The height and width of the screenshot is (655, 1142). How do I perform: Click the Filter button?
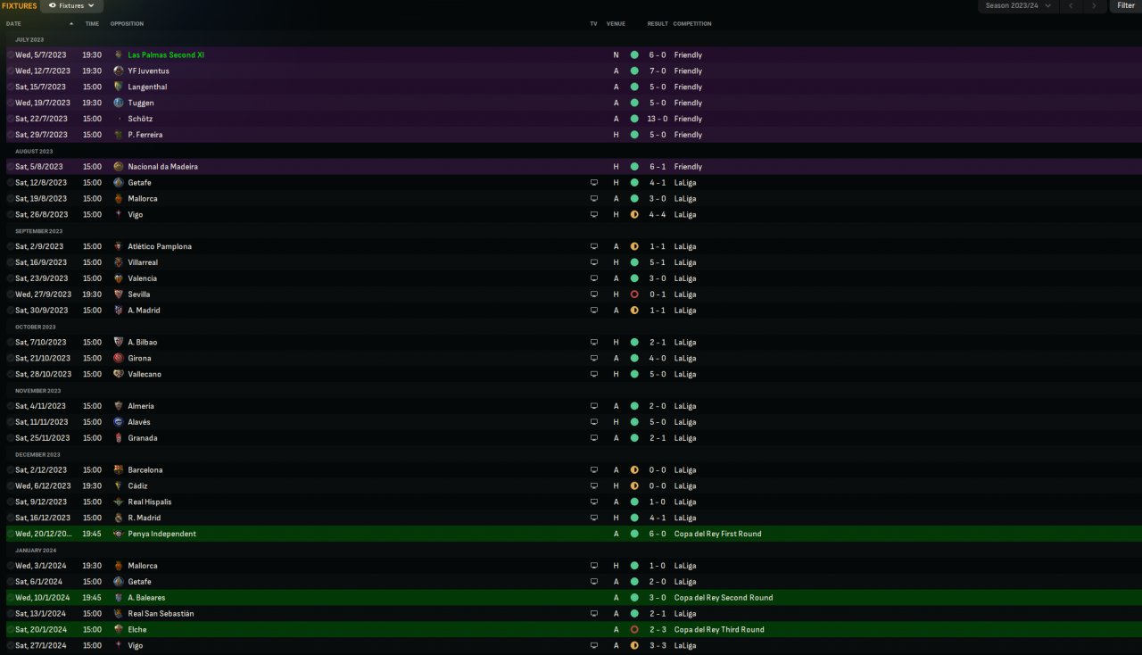(1126, 6)
